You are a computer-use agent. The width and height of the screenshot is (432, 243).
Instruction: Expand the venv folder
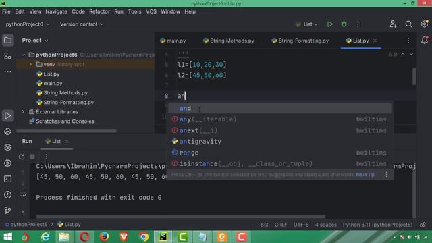point(30,64)
